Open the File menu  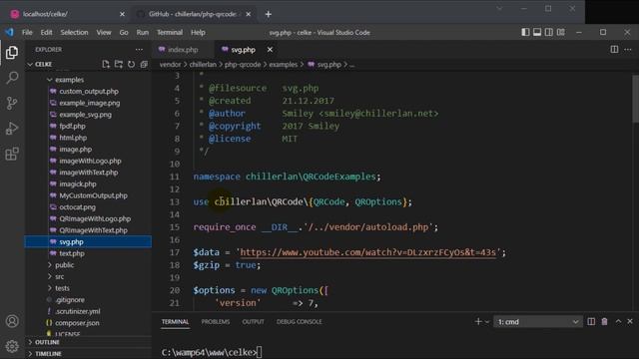point(27,32)
